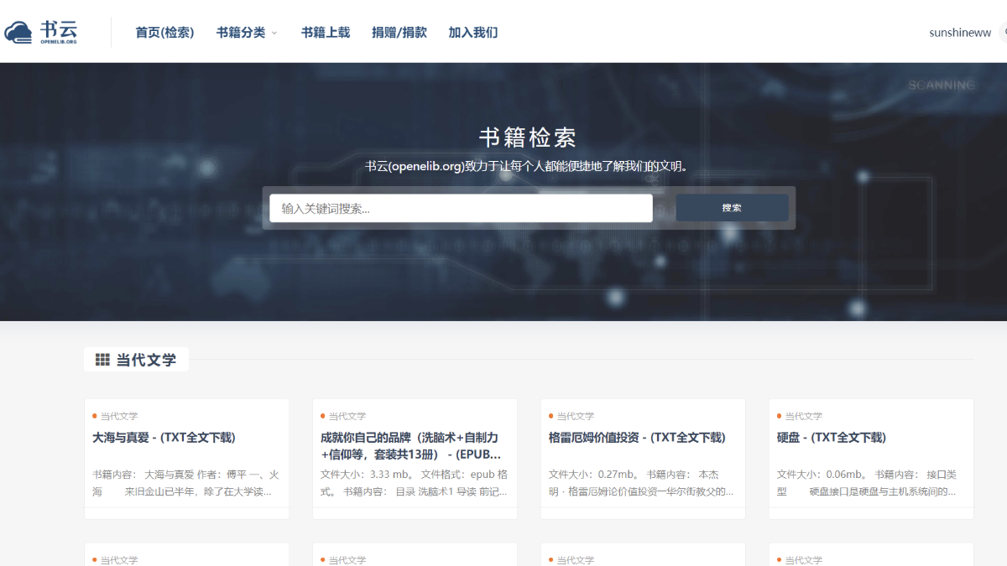Open the 大海与真爱 book link
This screenshot has width=1007, height=566.
pyautogui.click(x=164, y=437)
